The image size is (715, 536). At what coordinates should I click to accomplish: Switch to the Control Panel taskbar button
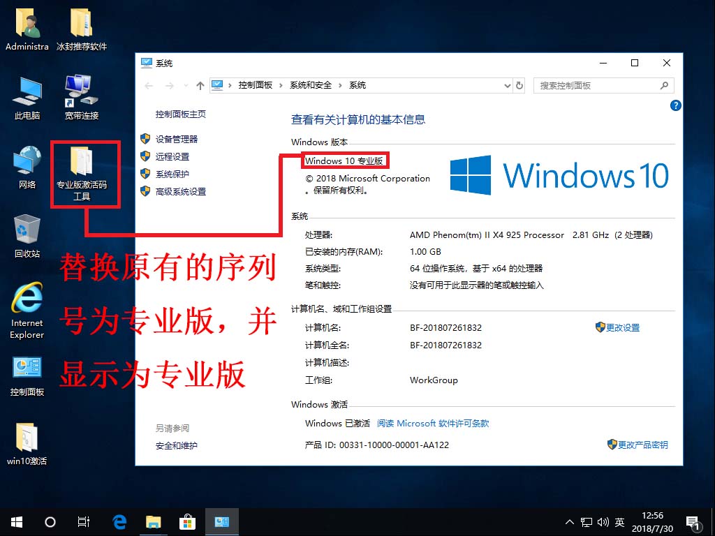click(x=221, y=522)
